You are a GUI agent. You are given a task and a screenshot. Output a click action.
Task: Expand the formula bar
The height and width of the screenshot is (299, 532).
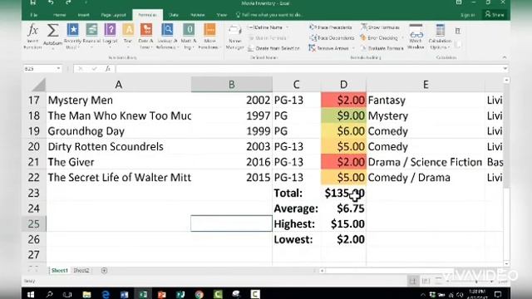(x=505, y=68)
